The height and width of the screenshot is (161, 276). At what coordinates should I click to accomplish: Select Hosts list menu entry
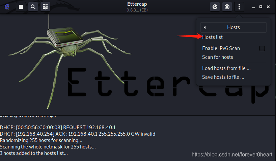(x=213, y=37)
